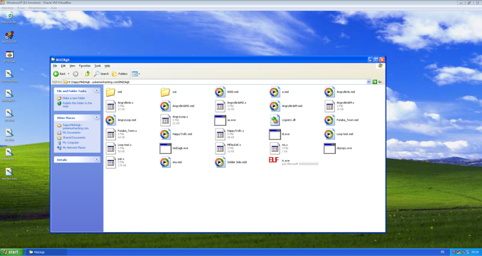Select the cygwin1.dll file icon

(275, 120)
